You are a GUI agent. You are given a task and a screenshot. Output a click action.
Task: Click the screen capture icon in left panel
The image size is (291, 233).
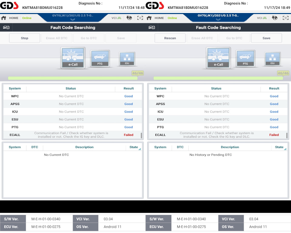[x=140, y=18]
